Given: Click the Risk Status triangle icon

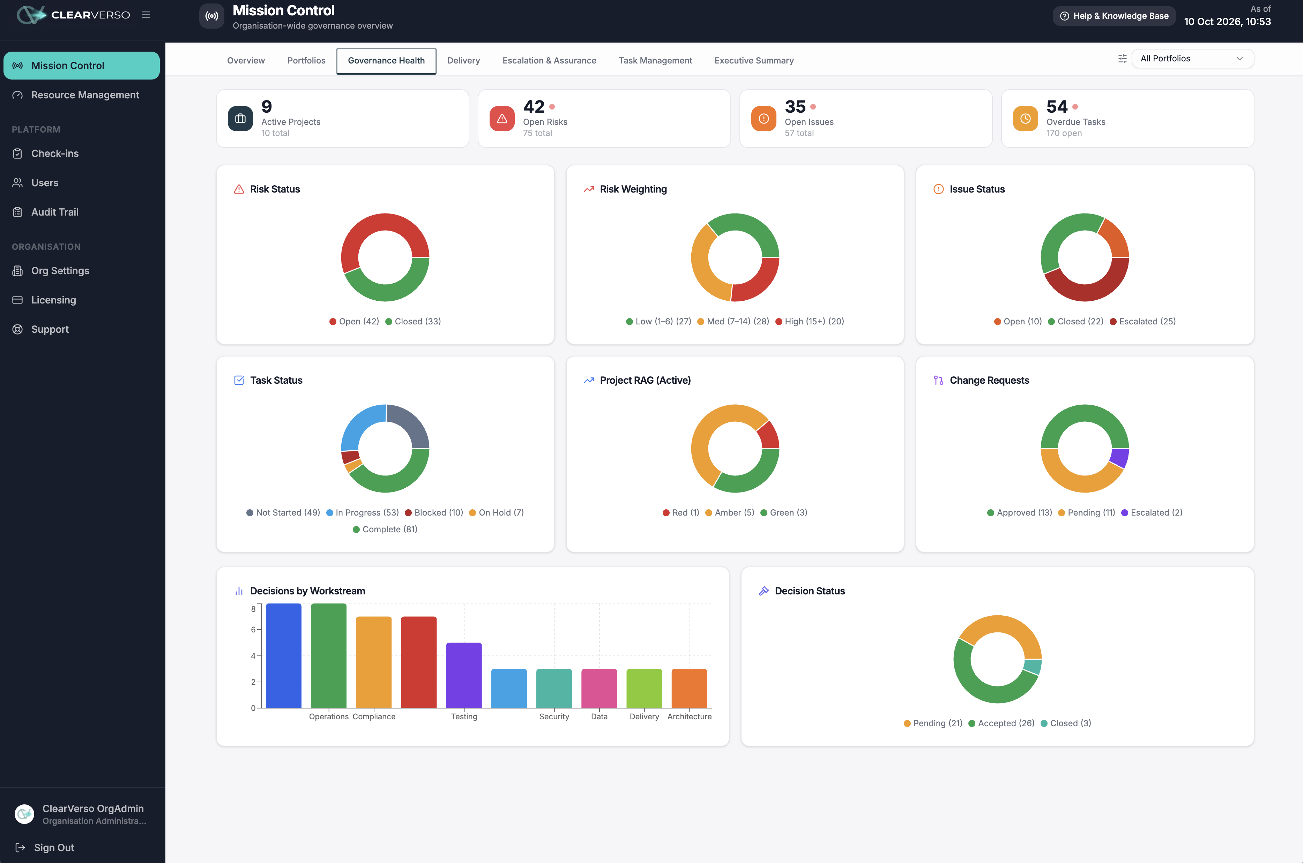Looking at the screenshot, I should 239,189.
